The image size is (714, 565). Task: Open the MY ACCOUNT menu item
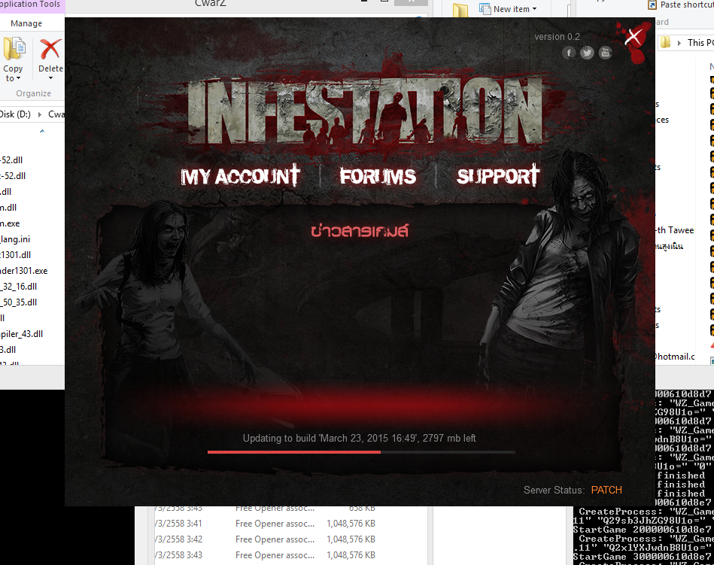[x=240, y=177]
